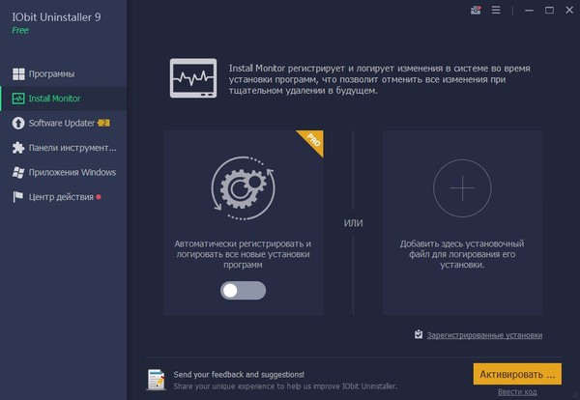Add installer file via plus circle
Screen dimensions: 580x400
click(462, 188)
